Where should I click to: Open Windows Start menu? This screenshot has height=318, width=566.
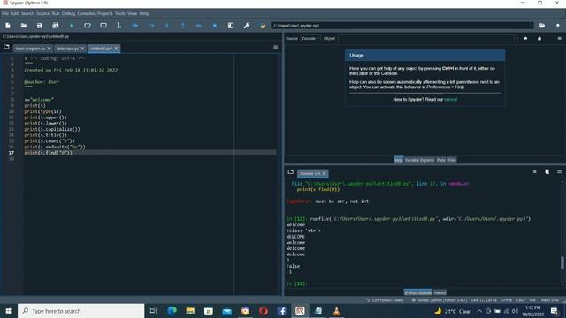pos(9,311)
